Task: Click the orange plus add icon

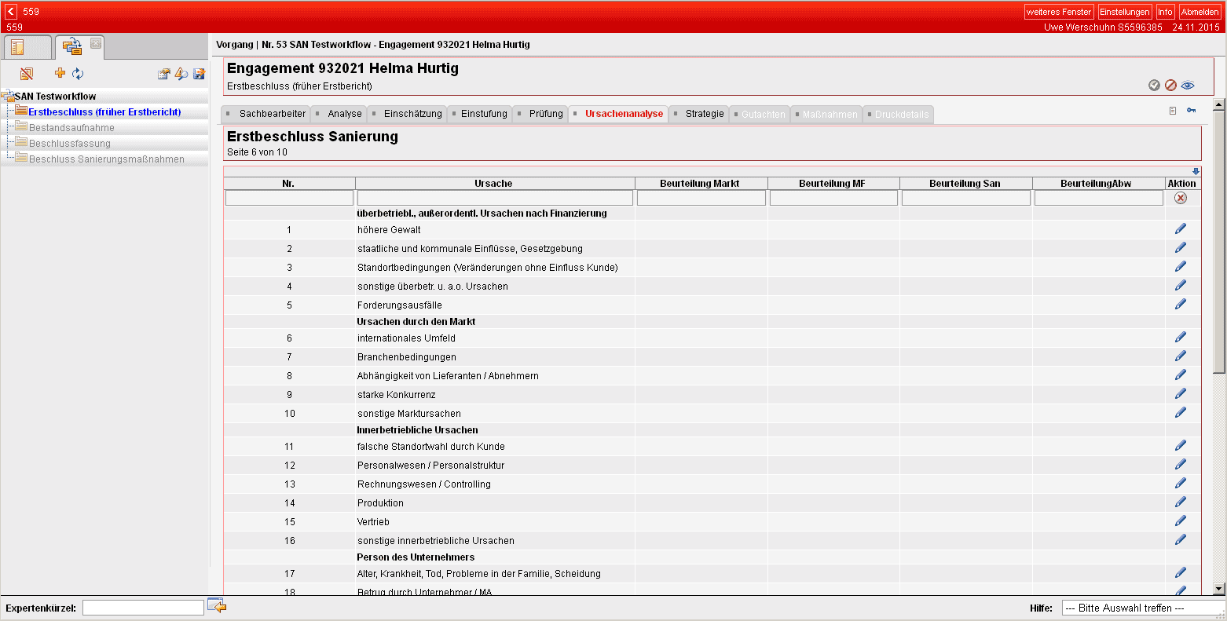Action: (x=60, y=73)
